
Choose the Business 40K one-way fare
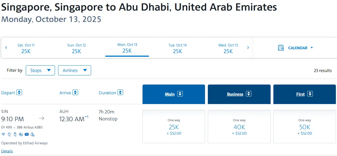click(239, 127)
